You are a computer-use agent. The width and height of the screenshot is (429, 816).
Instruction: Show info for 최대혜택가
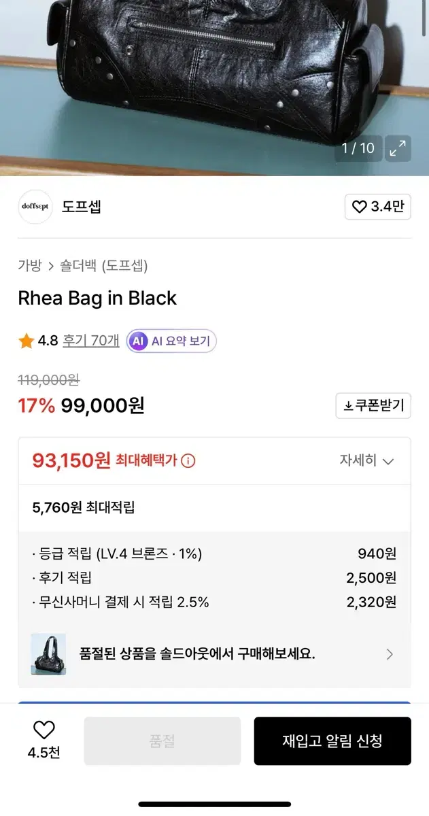[x=188, y=460]
